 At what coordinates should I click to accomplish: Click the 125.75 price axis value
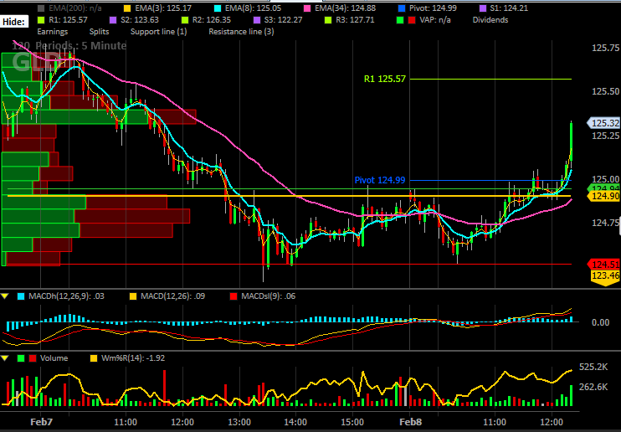tap(606, 48)
